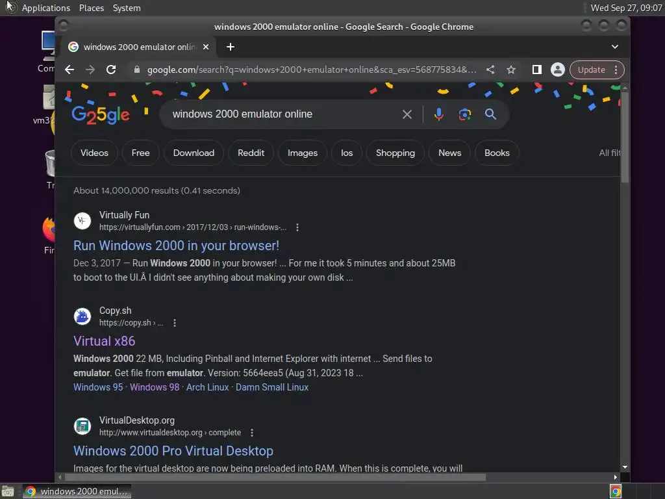
Task: Start voice search with the microphone icon
Action: [439, 114]
